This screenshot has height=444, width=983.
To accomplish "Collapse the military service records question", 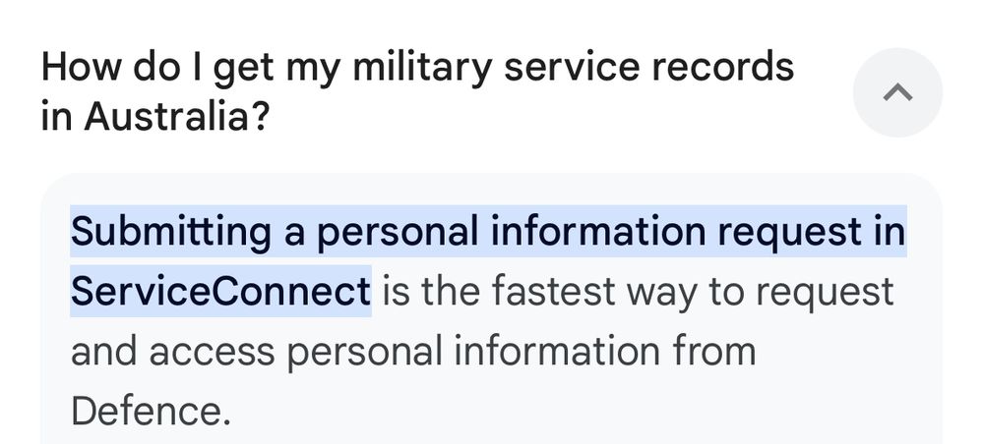I will tap(897, 92).
